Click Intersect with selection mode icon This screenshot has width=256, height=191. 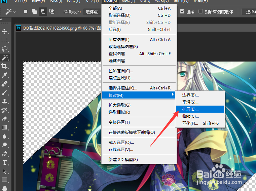tap(52, 11)
